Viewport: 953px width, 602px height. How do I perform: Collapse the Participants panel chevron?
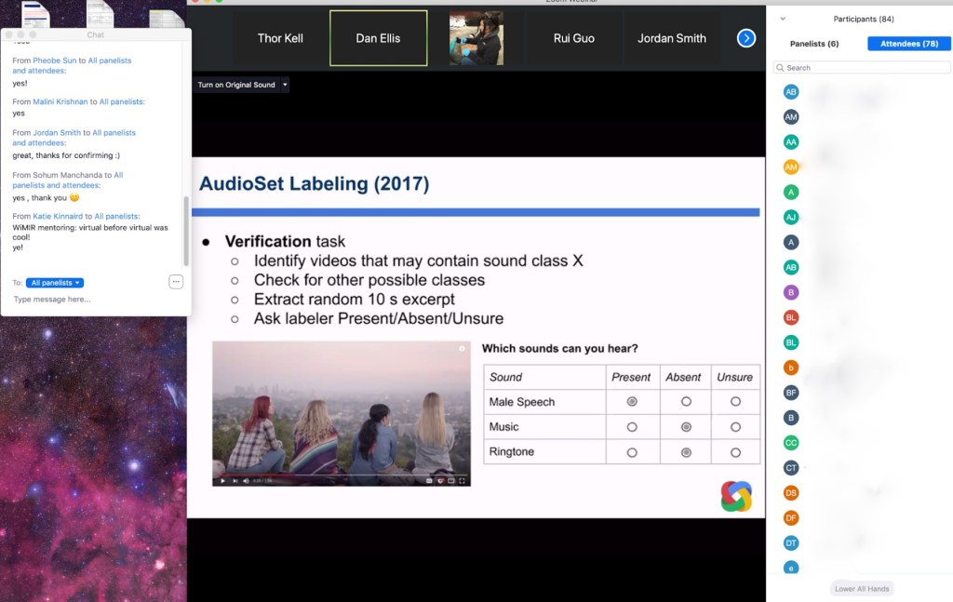tap(783, 19)
